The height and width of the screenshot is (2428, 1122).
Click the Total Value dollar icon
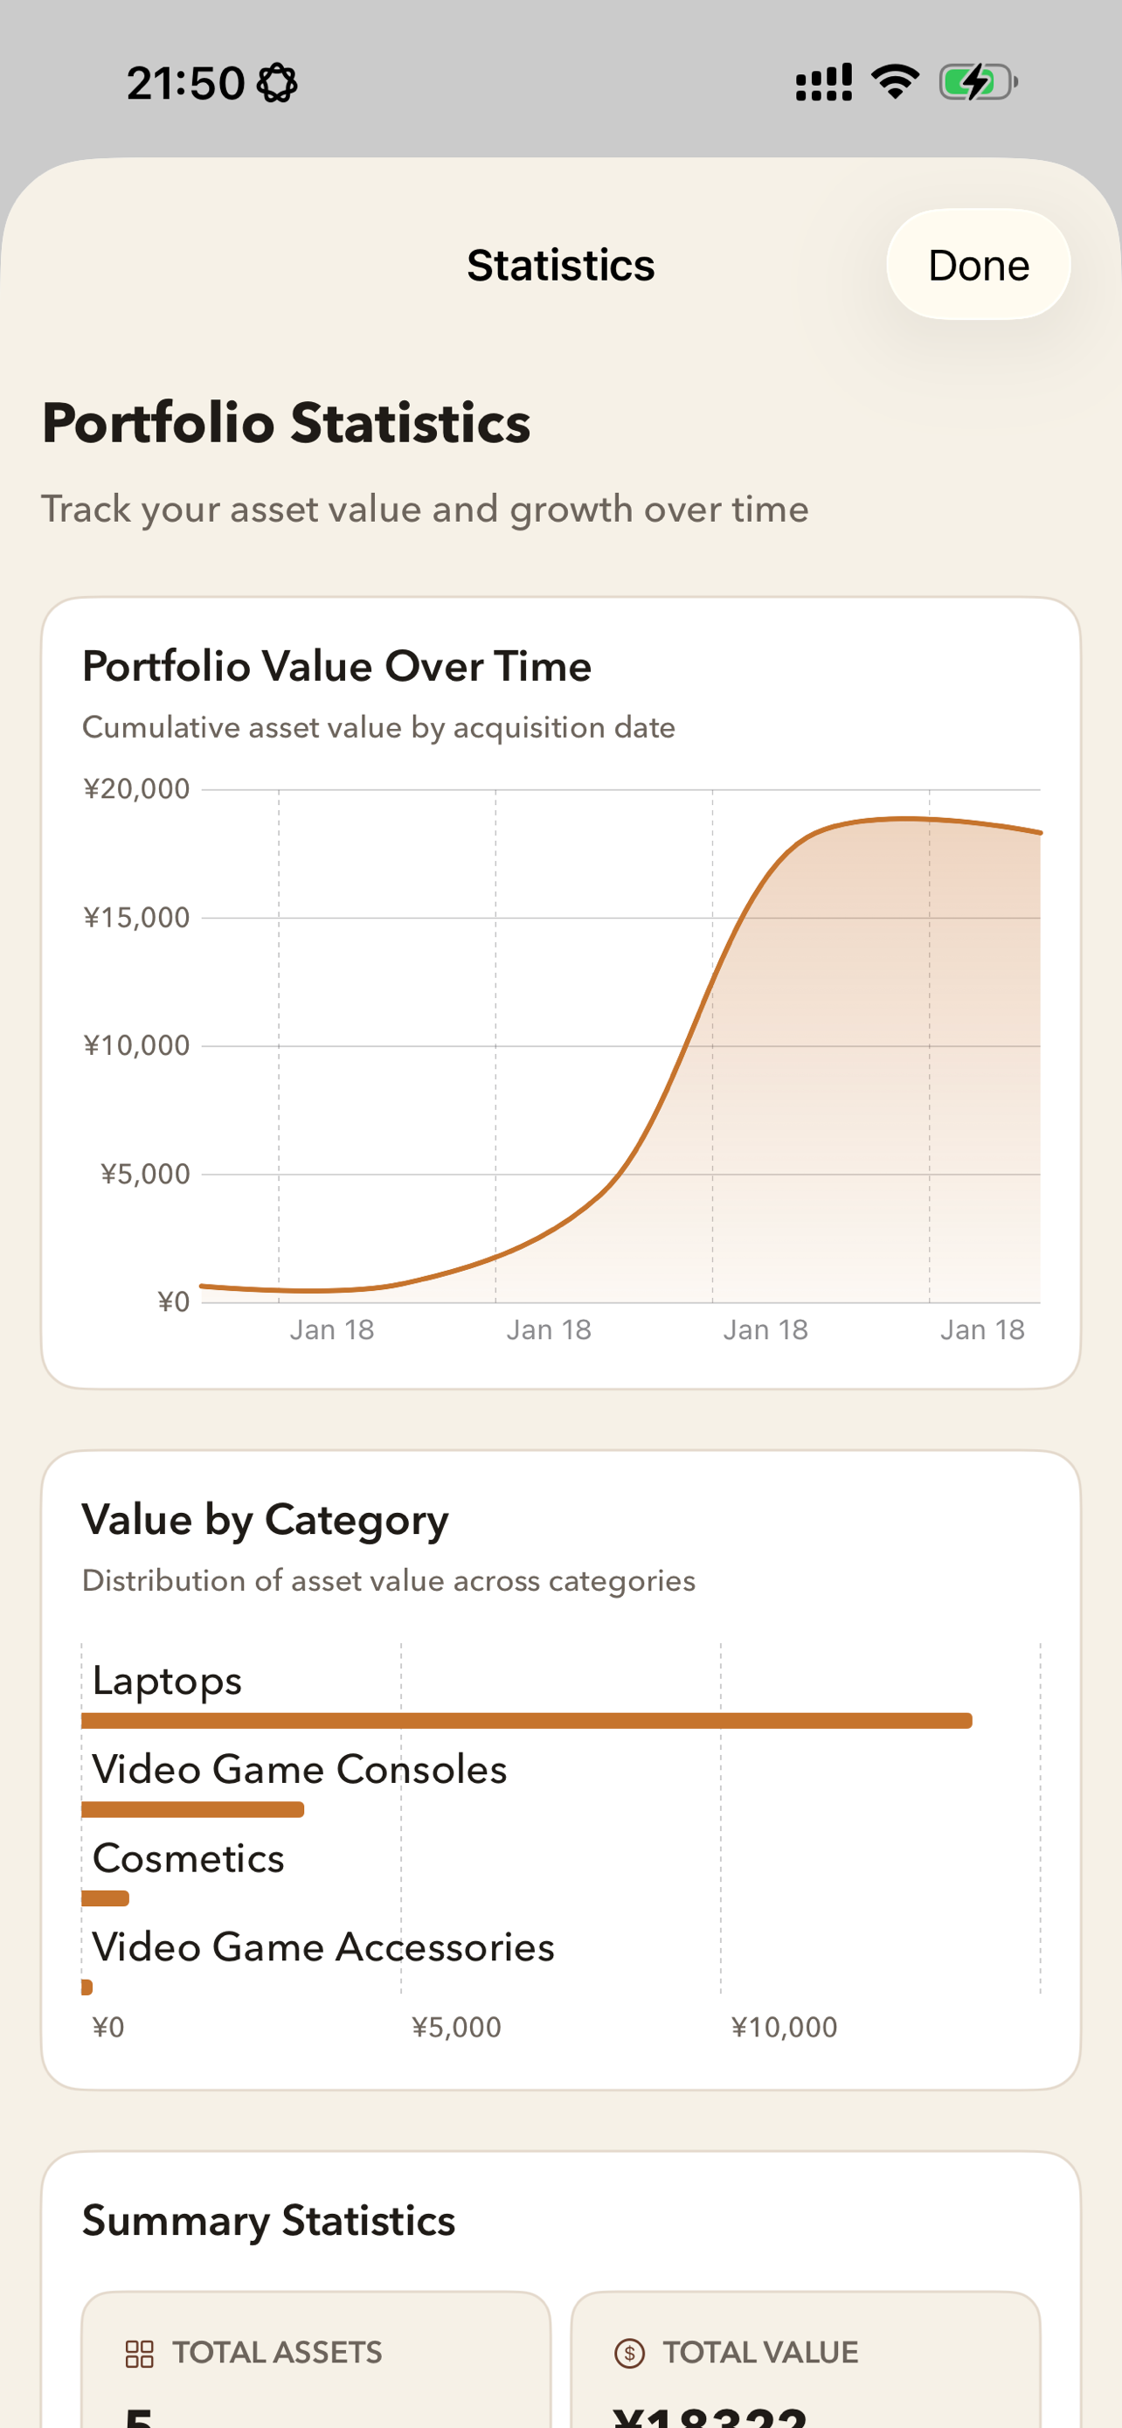coord(629,2354)
